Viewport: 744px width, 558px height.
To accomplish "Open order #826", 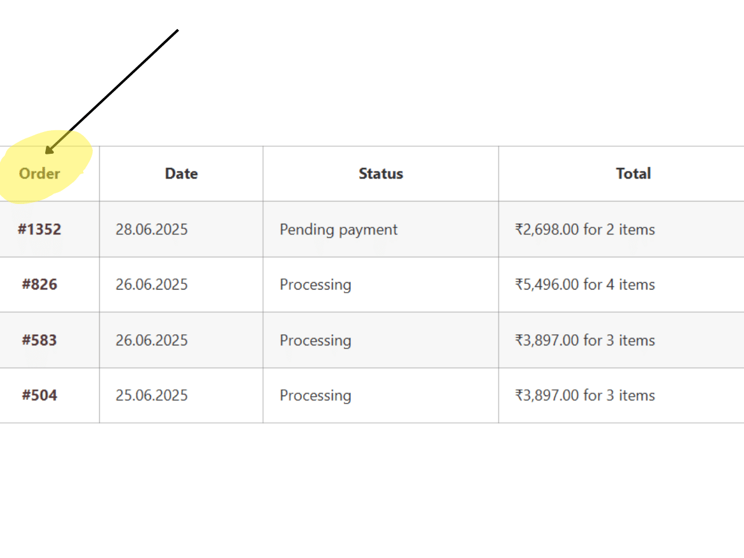I will pyautogui.click(x=40, y=285).
